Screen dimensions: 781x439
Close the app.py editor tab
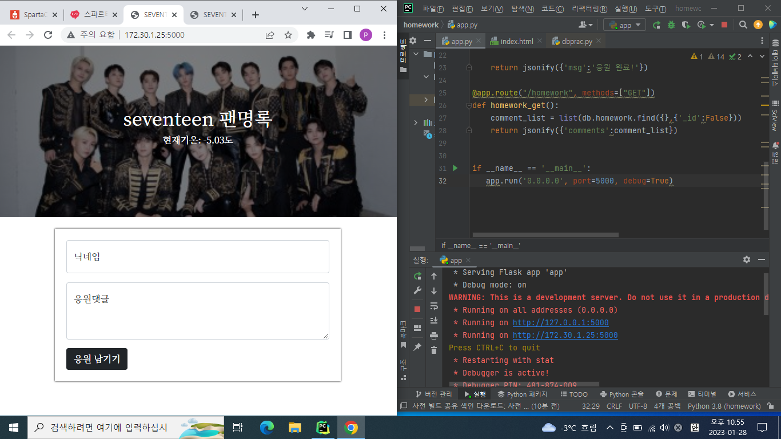478,41
